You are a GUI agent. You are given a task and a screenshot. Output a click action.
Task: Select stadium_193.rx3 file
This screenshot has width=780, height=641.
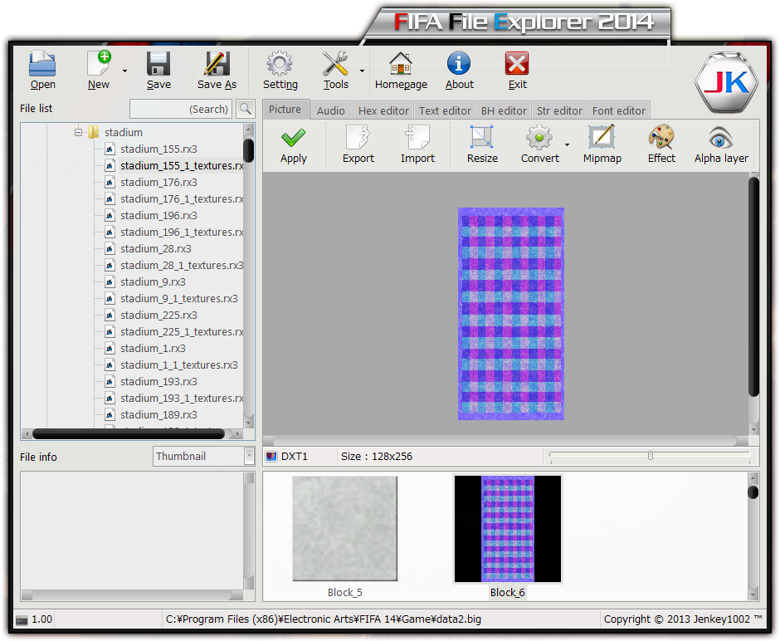pos(158,381)
